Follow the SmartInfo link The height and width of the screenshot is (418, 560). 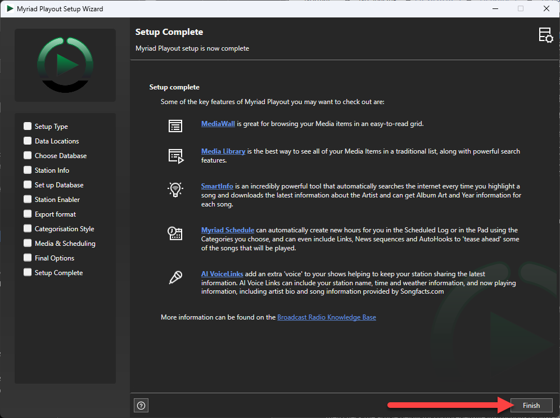pyautogui.click(x=217, y=186)
